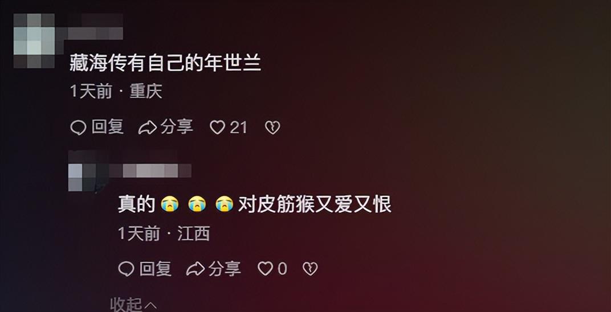
Task: Click 分享 text under the Jiangxi reply
Action: pos(225,268)
